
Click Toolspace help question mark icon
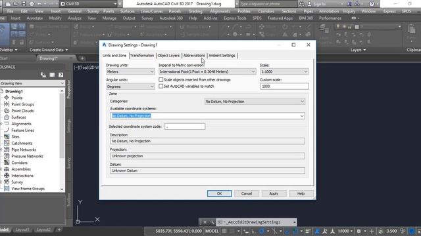61,75
